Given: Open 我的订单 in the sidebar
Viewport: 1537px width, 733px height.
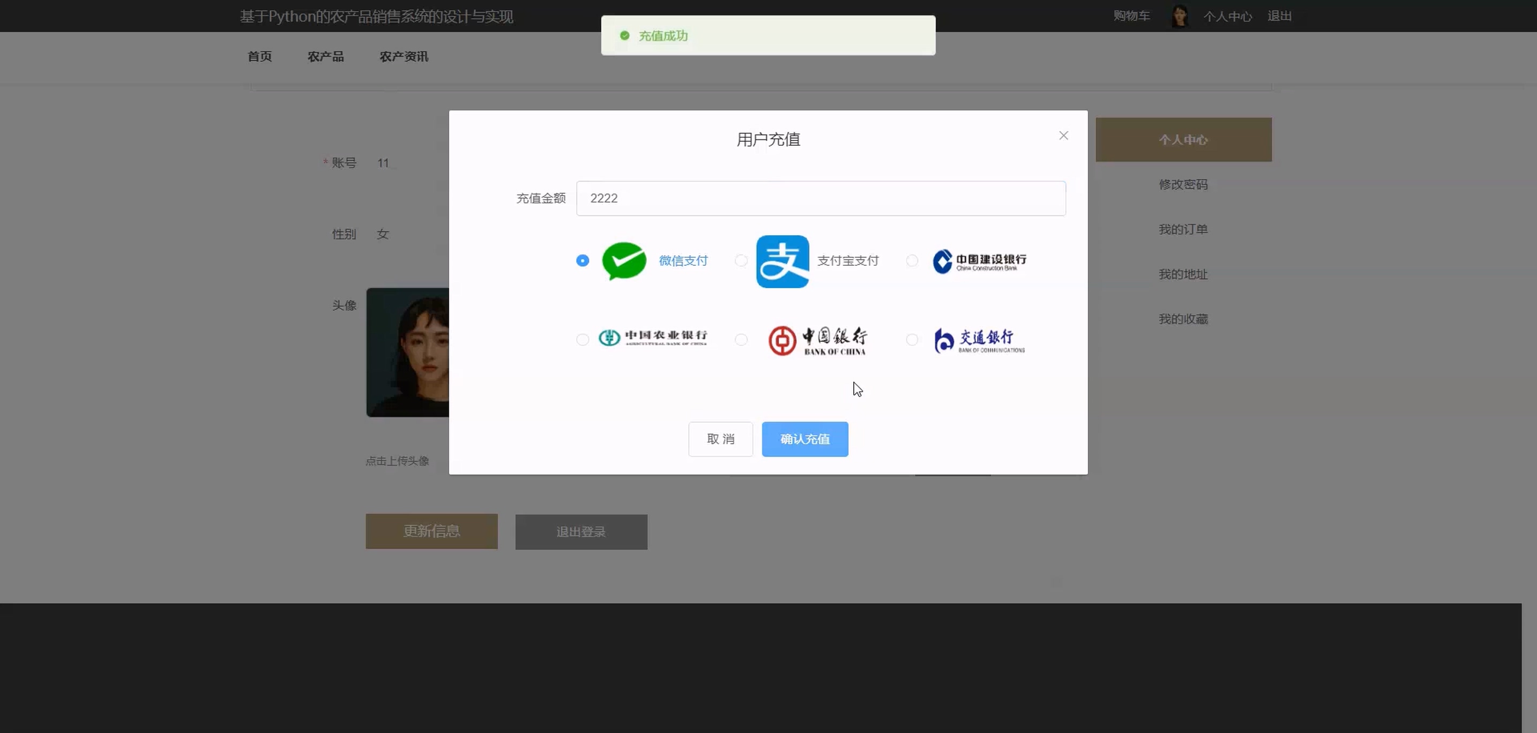Looking at the screenshot, I should 1183,229.
